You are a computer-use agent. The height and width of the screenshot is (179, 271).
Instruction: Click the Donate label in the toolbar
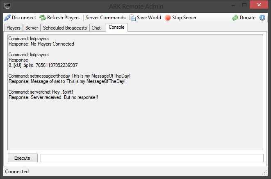[x=248, y=18]
